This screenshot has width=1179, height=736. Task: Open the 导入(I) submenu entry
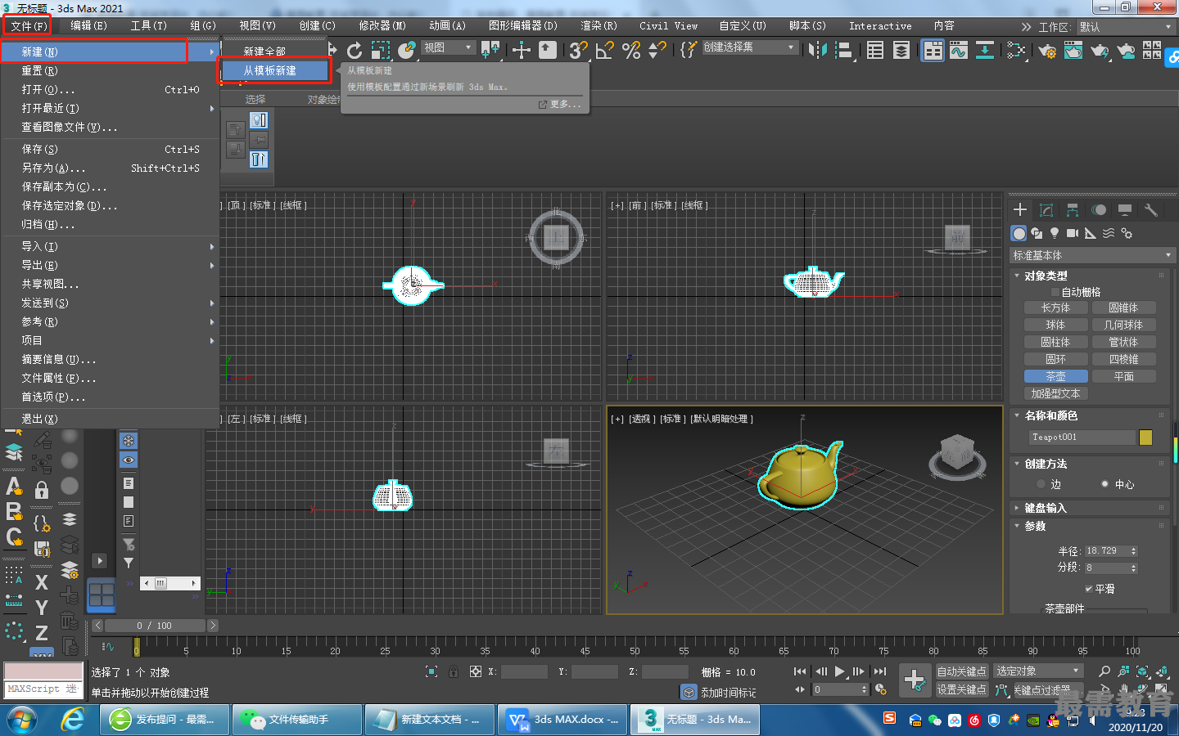click(110, 246)
